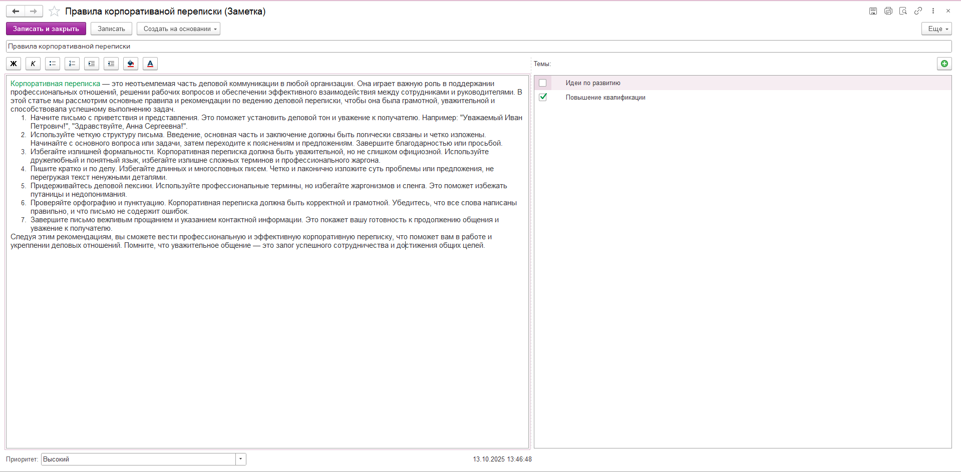Click the "Записать и закрыть" button
This screenshot has height=472, width=961.
(x=46, y=29)
